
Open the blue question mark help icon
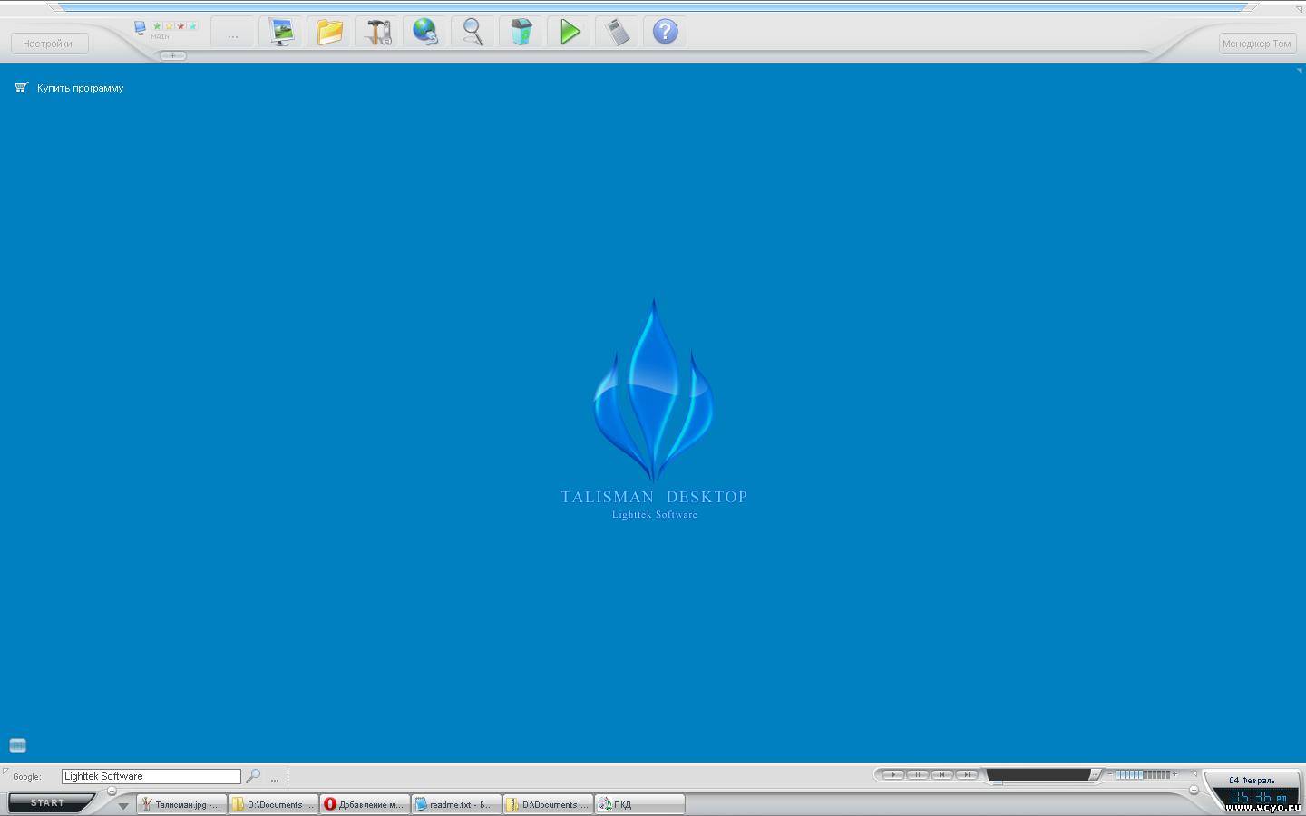tap(666, 33)
